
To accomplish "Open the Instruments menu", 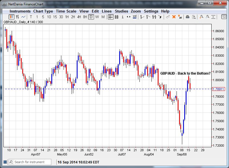I will tap(20, 11).
